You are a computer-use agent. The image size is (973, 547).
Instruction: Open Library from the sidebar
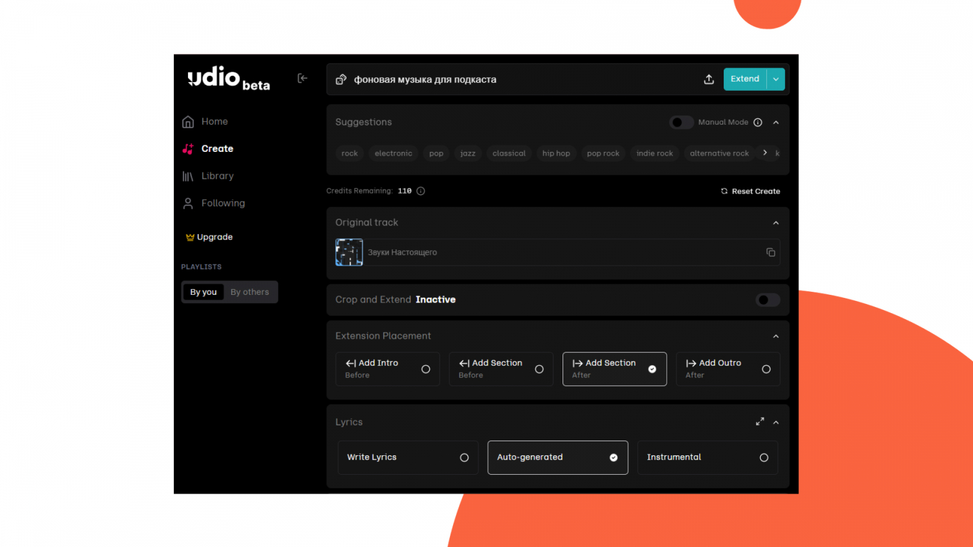[x=216, y=176]
